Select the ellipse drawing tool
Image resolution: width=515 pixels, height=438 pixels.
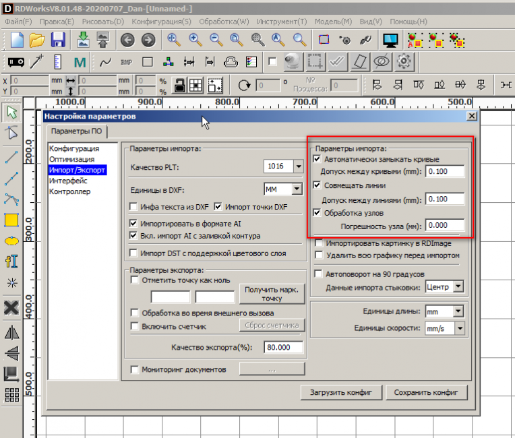coord(11,241)
